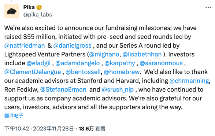
Task: View the @StefanoErmon profile
Action: coord(63,89)
